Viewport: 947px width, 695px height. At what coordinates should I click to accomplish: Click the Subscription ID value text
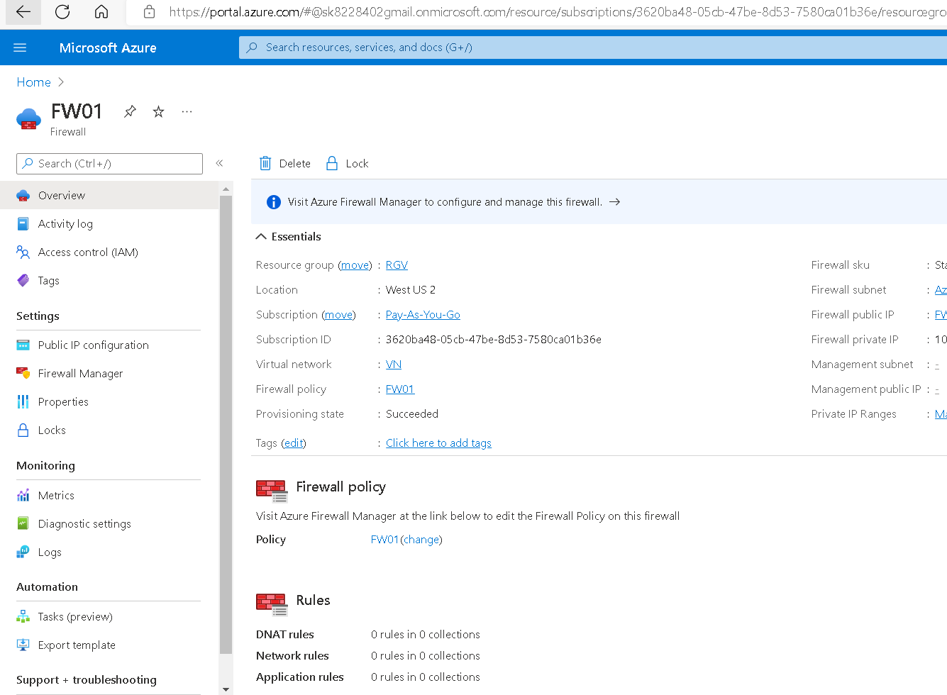[x=494, y=340]
